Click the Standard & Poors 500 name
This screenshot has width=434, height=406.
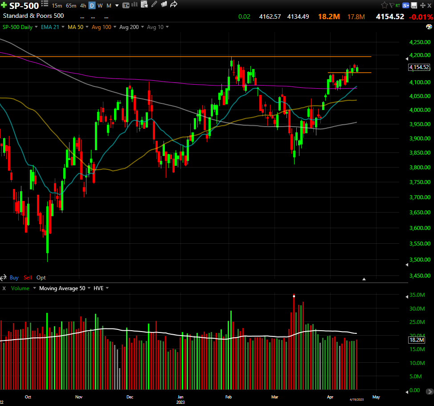33,16
